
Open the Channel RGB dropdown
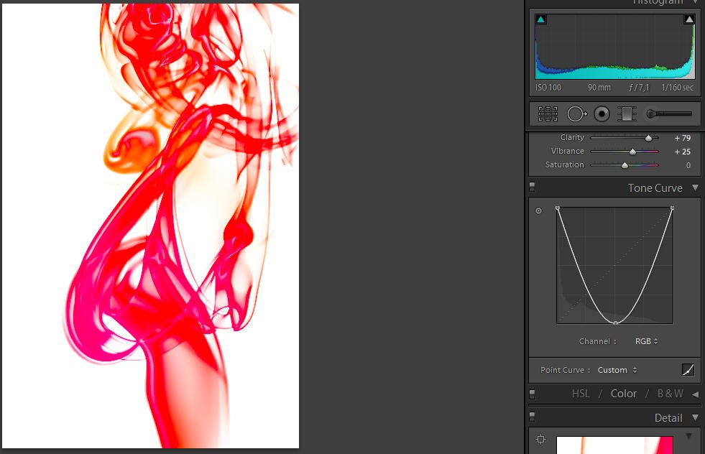[x=647, y=341]
